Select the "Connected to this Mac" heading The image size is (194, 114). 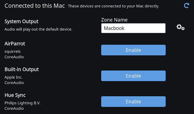[35, 6]
